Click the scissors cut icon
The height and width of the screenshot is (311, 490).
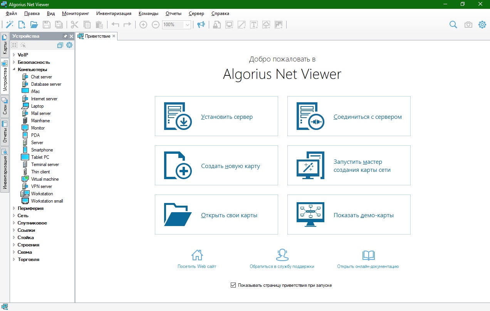[x=75, y=25]
